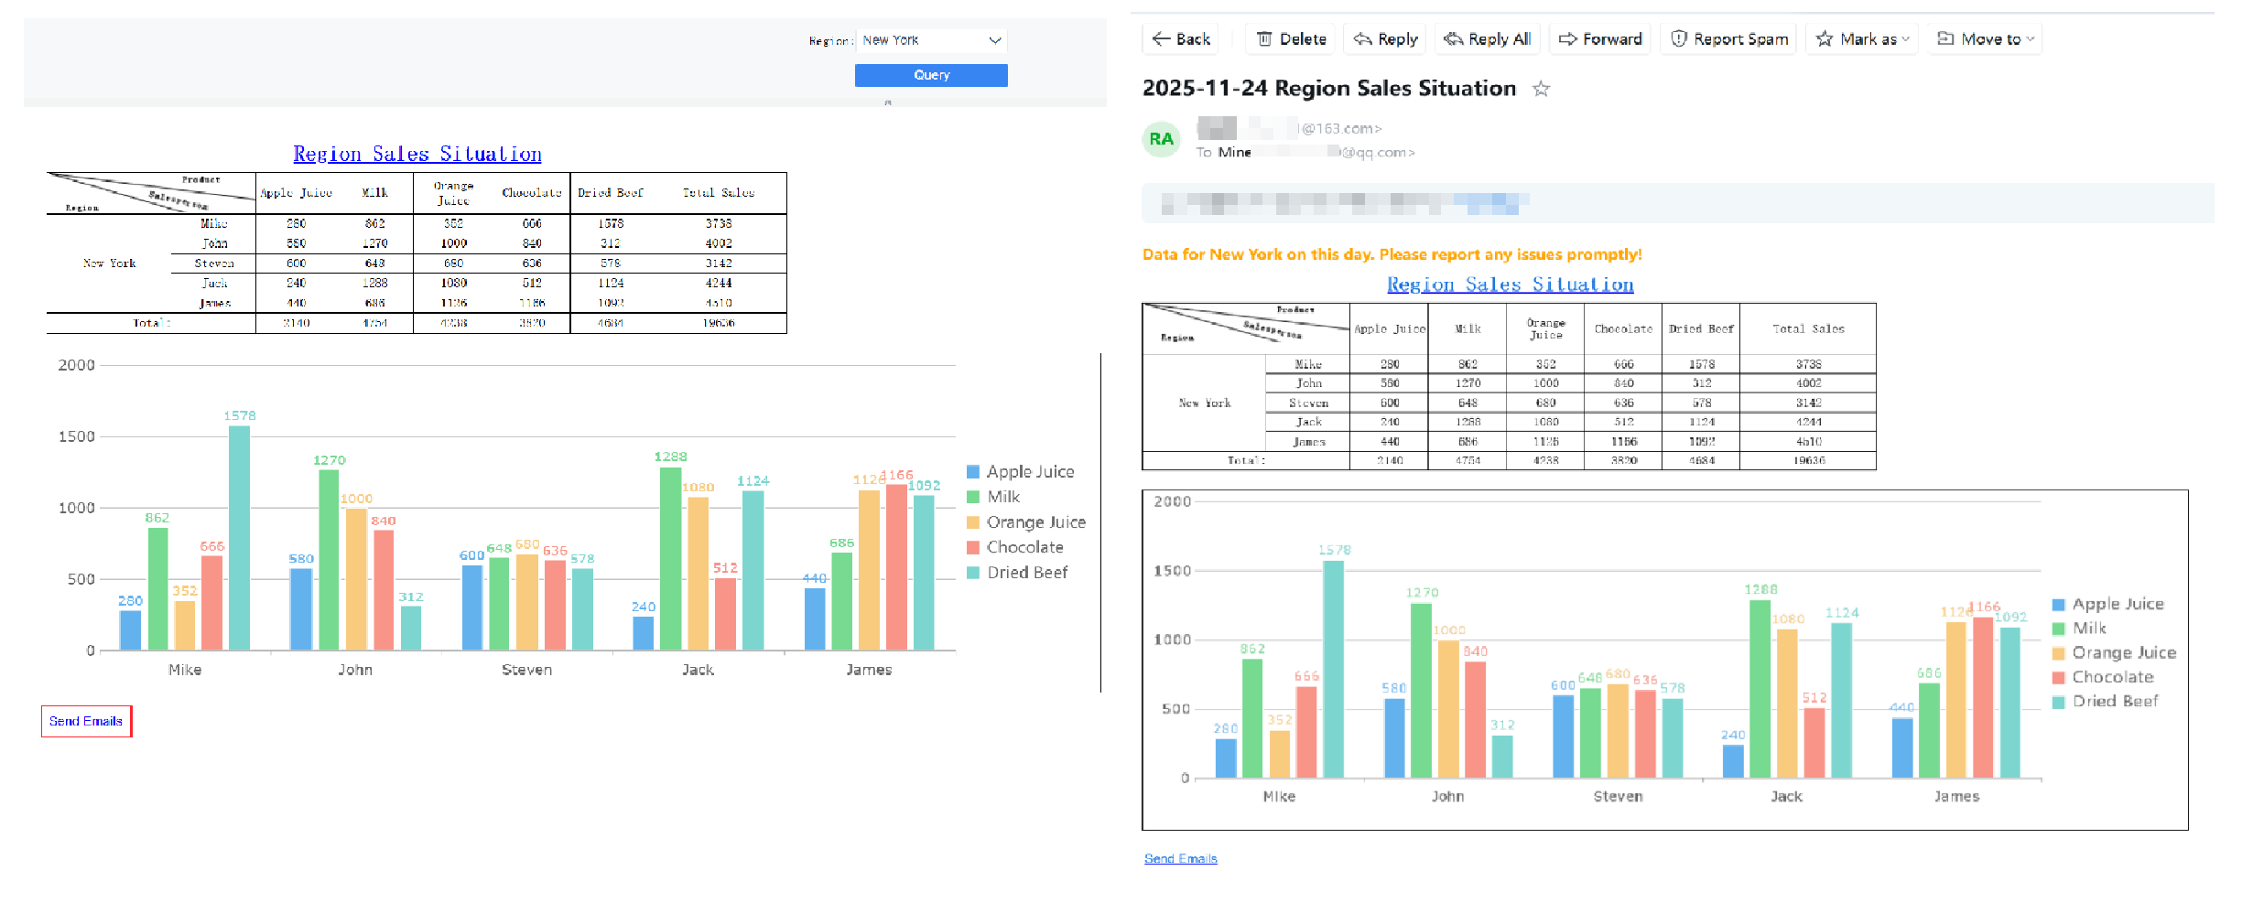Open the Move to dropdown

pyautogui.click(x=1986, y=38)
